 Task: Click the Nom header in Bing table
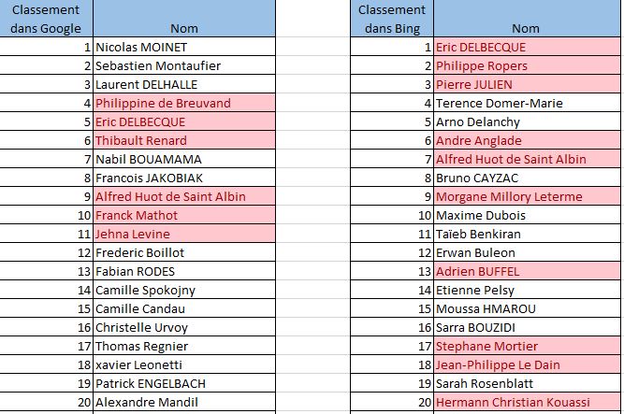tap(527, 19)
